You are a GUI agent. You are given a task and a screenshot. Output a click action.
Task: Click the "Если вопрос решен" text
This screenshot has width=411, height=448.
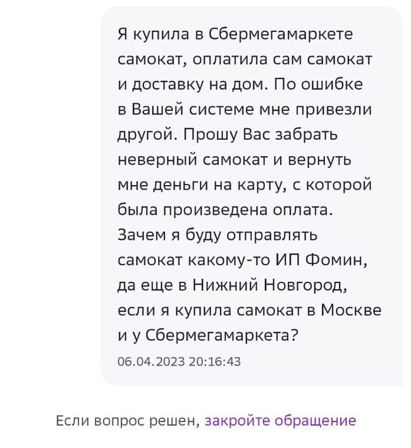click(x=127, y=421)
